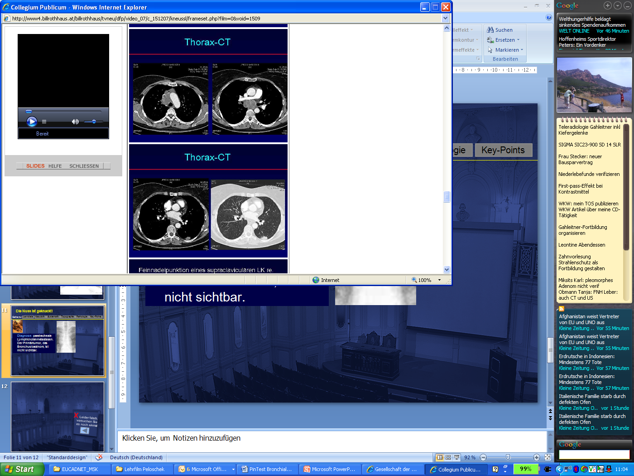Select the second Thorax-CT slide image
Viewport: 634px width, 476px height.
click(208, 200)
